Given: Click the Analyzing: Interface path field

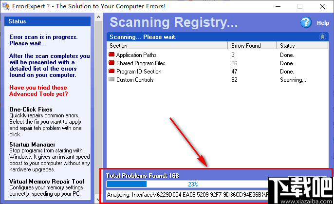Looking at the screenshot, I should point(187,195).
